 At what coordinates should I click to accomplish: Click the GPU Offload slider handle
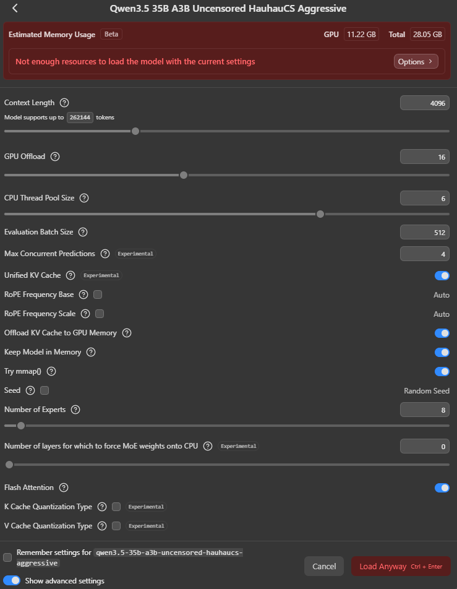[183, 175]
